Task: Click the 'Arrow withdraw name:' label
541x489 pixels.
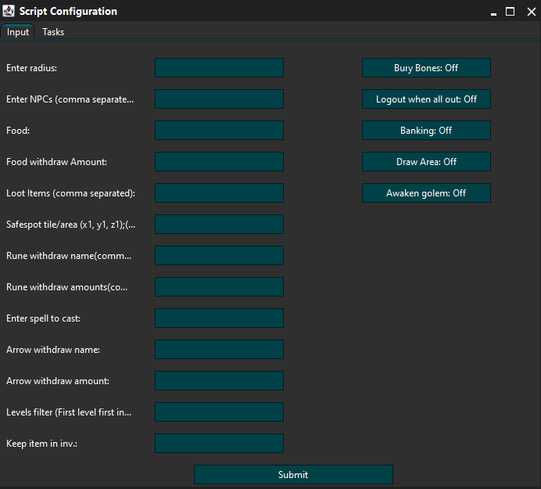Action: [x=53, y=350]
